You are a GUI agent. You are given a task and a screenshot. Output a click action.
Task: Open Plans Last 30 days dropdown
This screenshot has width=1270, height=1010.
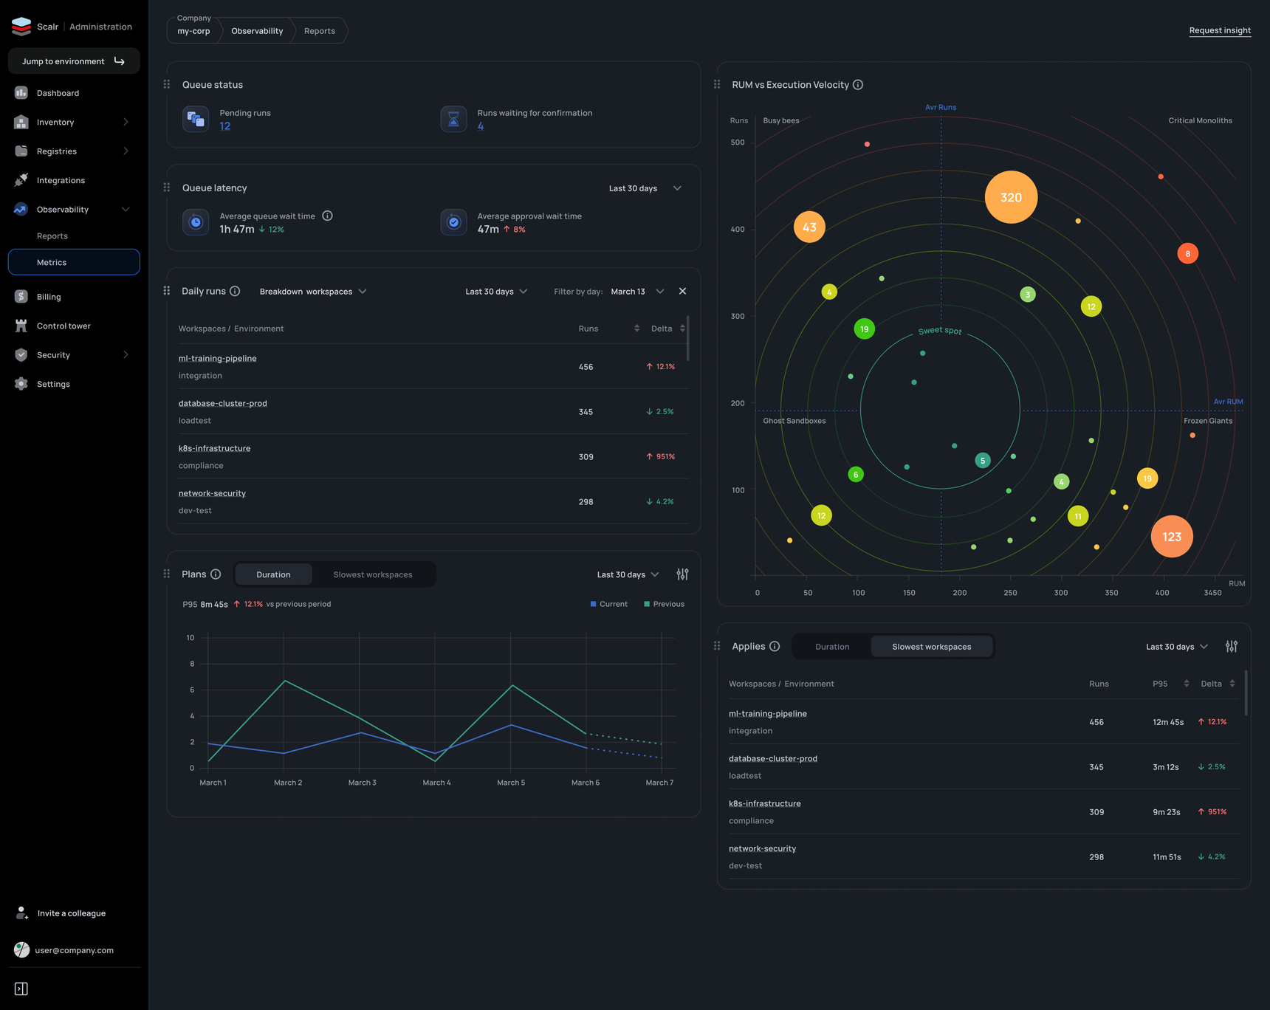click(628, 574)
